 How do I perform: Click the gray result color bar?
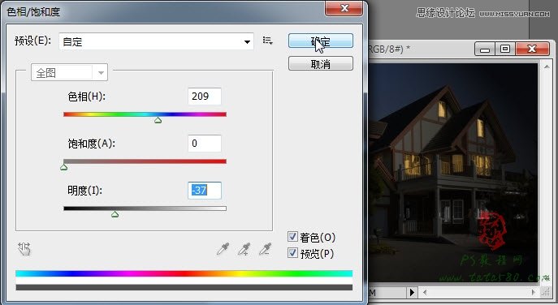(184, 287)
